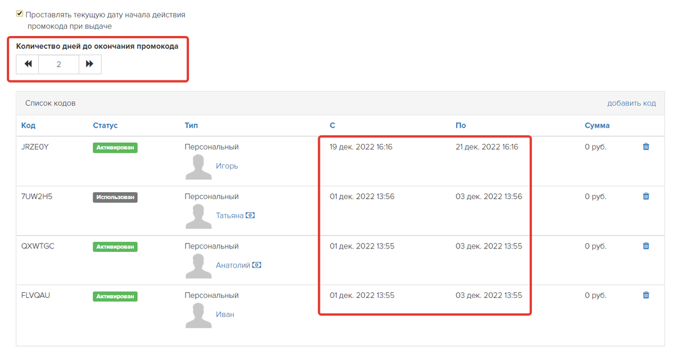This screenshot has width=674, height=353.
Task: Click end date '03 дек. 2022 13:56'
Action: [x=488, y=197]
